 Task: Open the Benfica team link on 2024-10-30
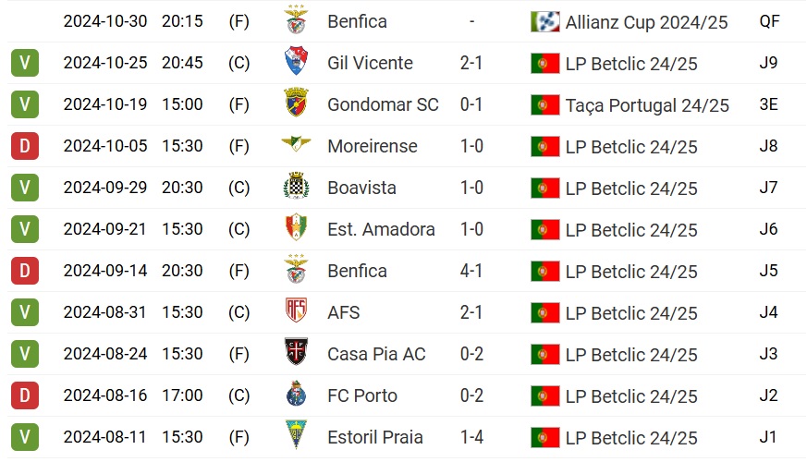click(x=357, y=21)
